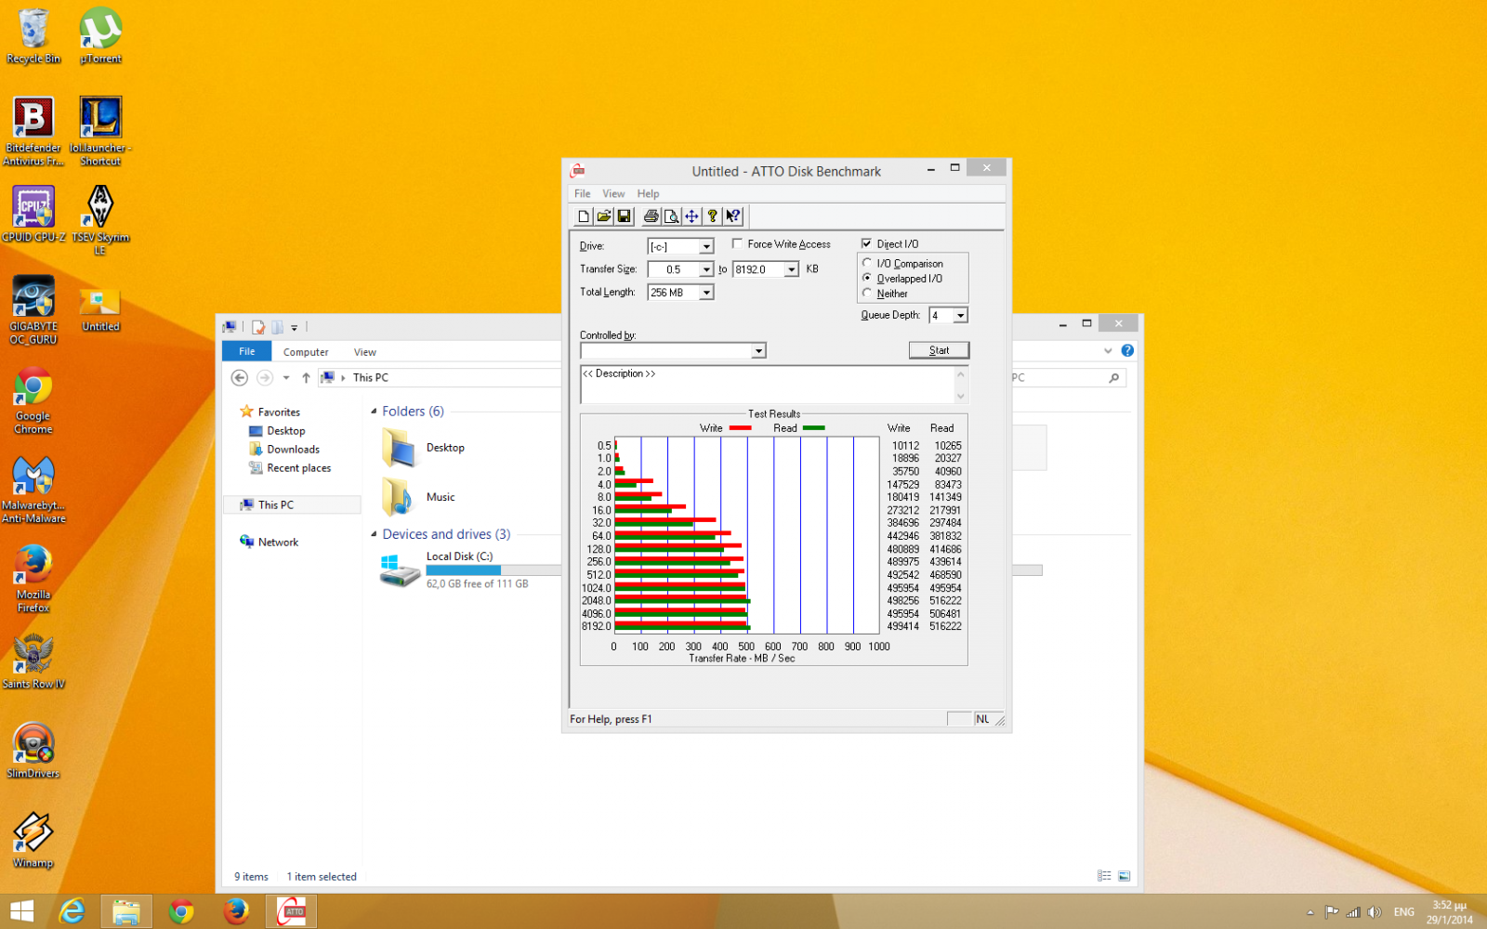Image resolution: width=1487 pixels, height=929 pixels.
Task: Select the SlimDrivers desktop icon
Action: click(33, 751)
